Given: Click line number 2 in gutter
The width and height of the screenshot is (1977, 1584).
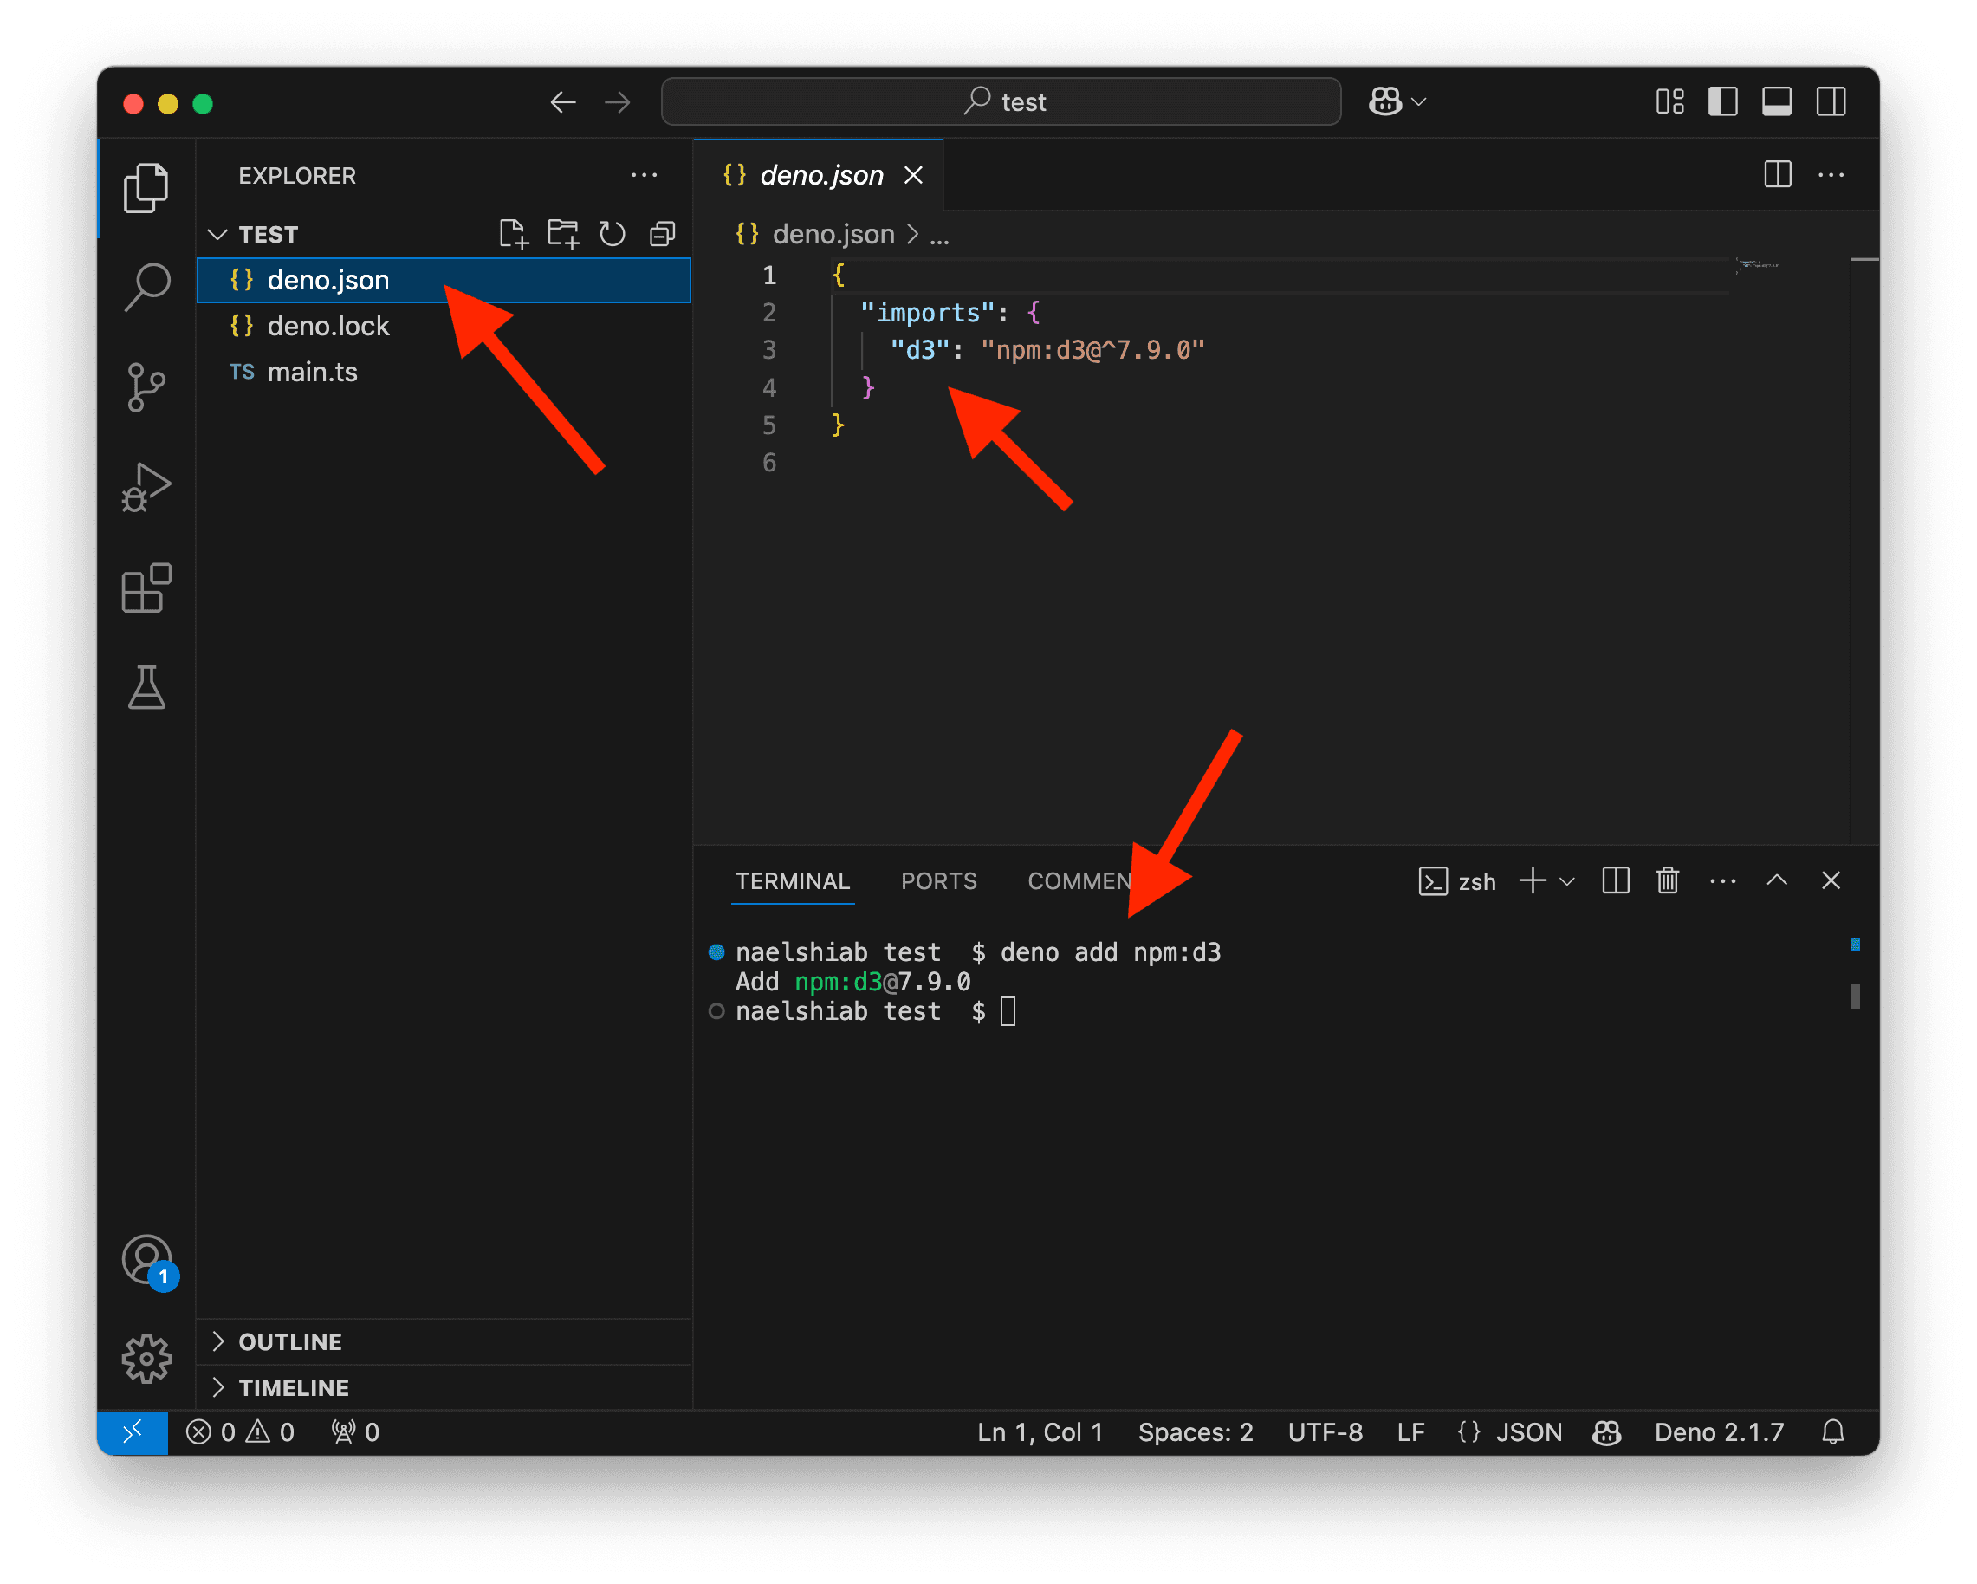Looking at the screenshot, I should (769, 312).
